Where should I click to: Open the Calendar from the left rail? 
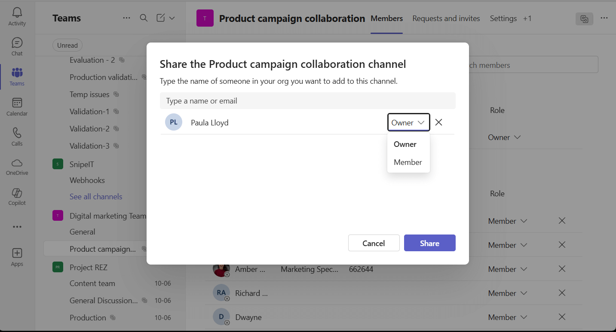(x=17, y=107)
